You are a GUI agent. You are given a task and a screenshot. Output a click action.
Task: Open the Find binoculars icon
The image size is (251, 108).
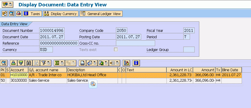pos(29,63)
